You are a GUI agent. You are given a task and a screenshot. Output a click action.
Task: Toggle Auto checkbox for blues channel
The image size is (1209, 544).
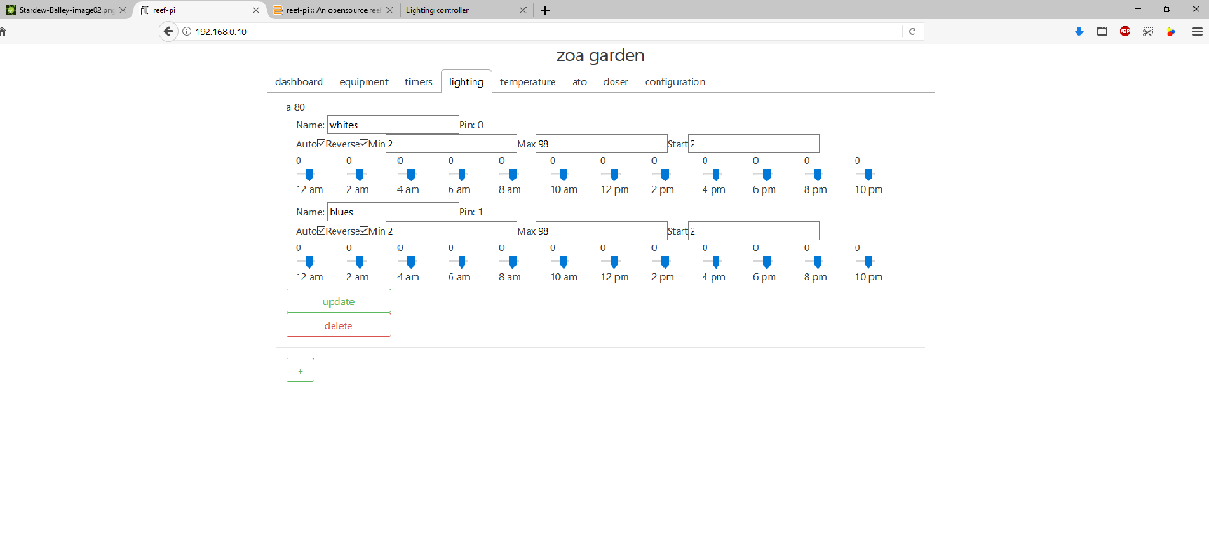[x=321, y=230]
